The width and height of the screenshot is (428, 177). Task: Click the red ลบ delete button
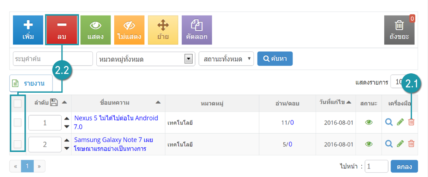pos(62,30)
